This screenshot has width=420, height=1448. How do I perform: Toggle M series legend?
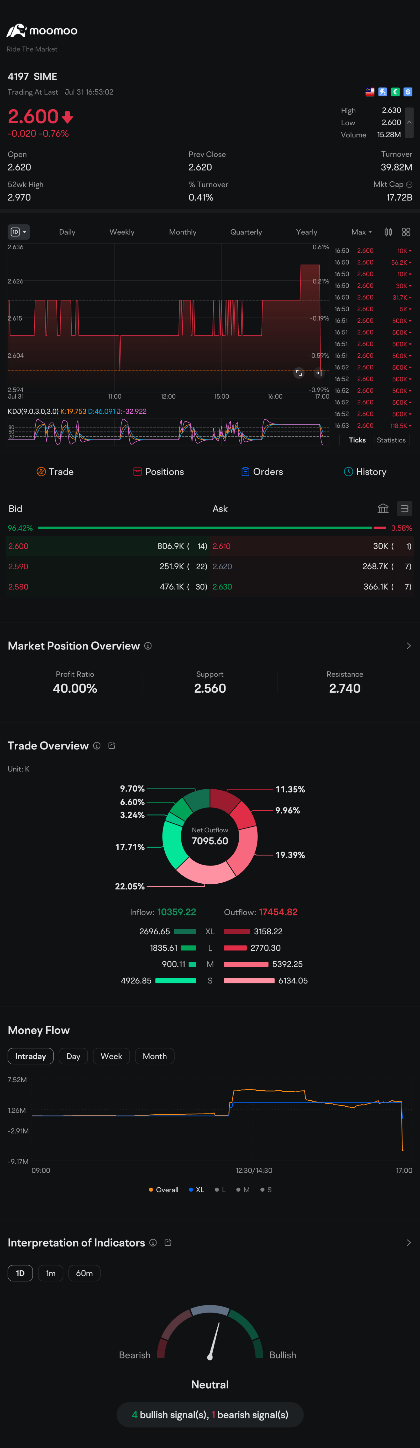coord(243,1189)
